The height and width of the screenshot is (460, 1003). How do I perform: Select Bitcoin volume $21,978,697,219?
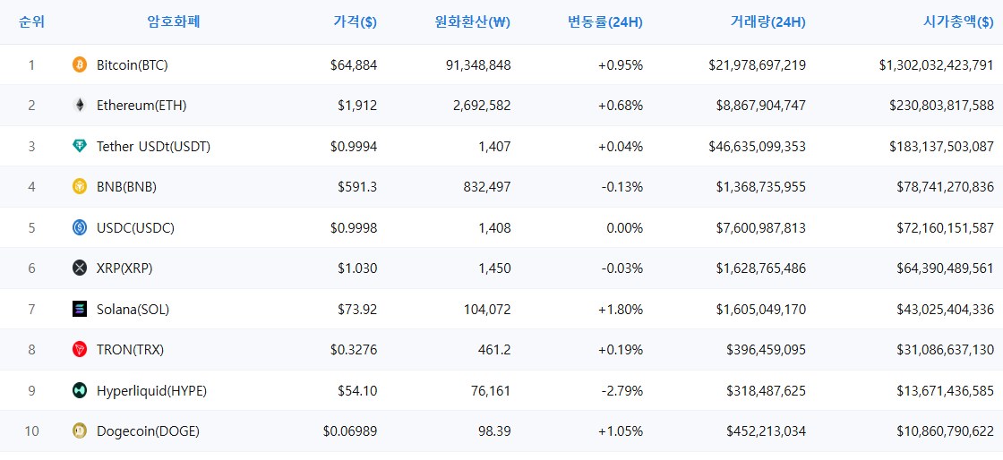758,64
